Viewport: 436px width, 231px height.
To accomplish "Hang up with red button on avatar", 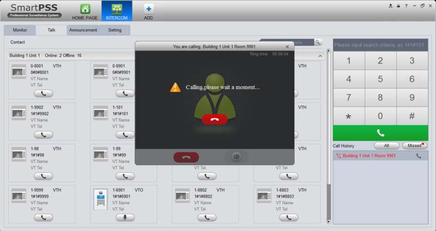I will [214, 120].
